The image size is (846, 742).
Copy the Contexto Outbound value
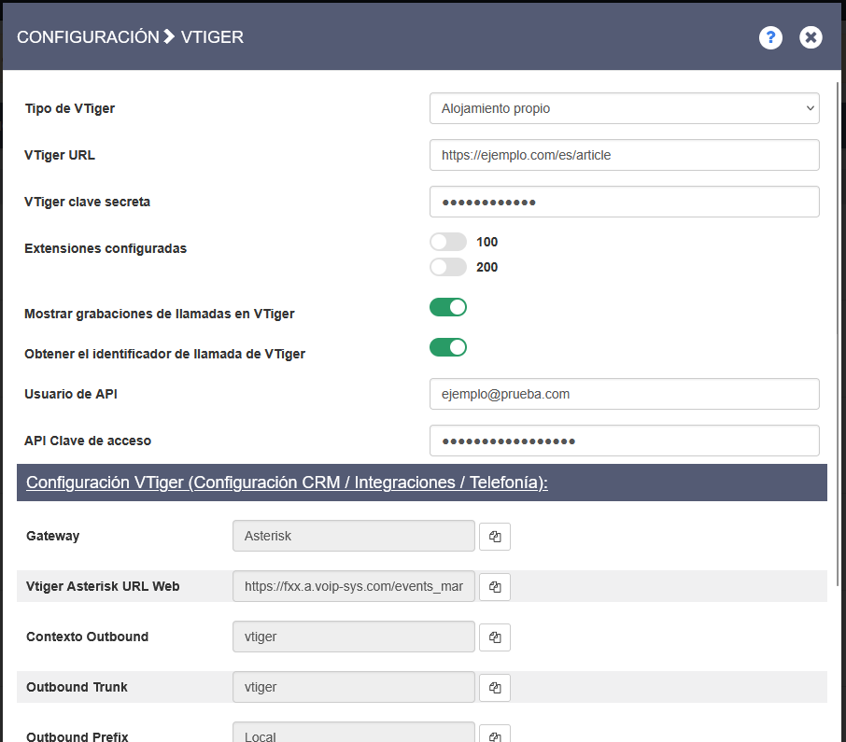pyautogui.click(x=495, y=637)
